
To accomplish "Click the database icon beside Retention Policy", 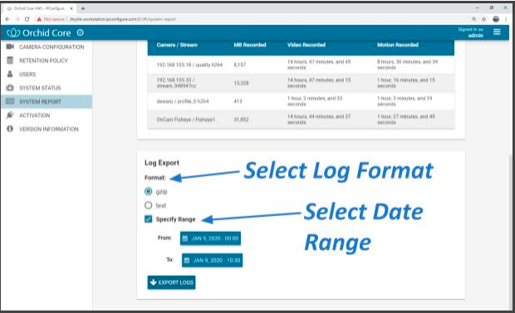I will pyautogui.click(x=10, y=60).
